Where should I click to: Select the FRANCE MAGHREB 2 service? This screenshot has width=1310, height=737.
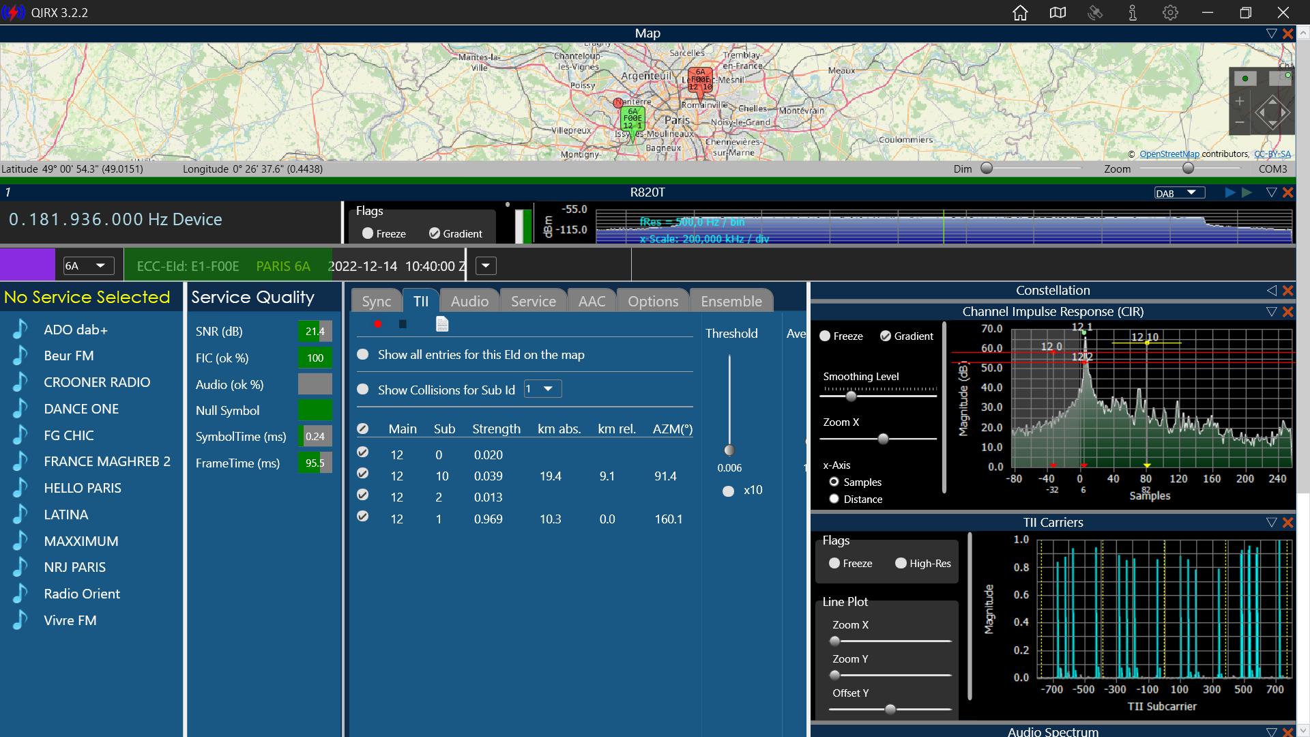107,461
